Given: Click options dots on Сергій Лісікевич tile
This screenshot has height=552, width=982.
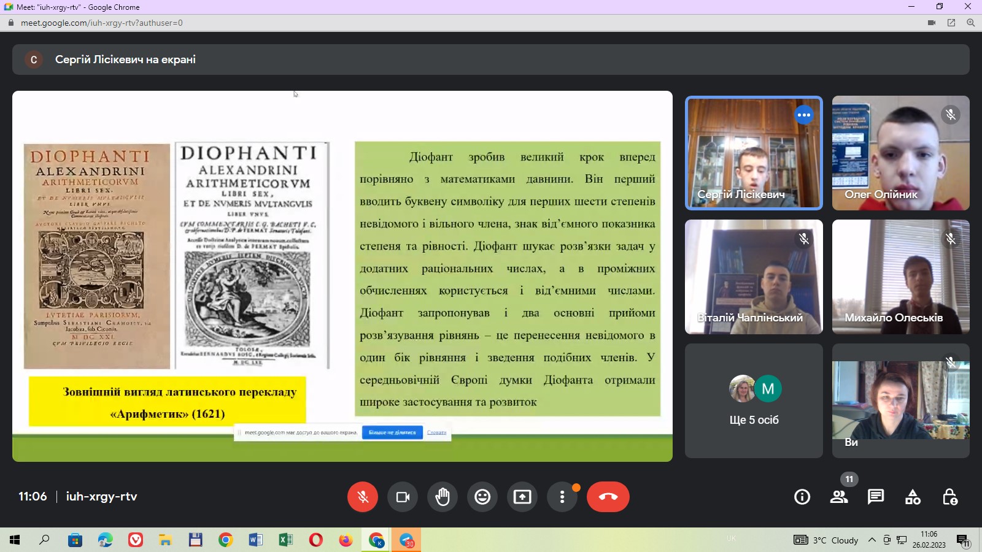Looking at the screenshot, I should pos(804,115).
